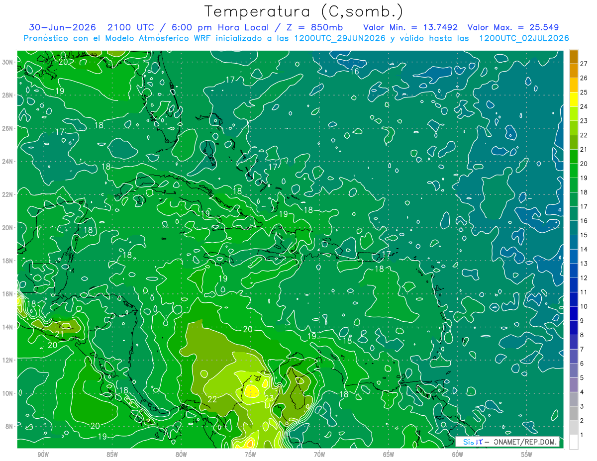The image size is (597, 461).
Task: Click the dark orange top segment of color scale
Action: [x=574, y=57]
